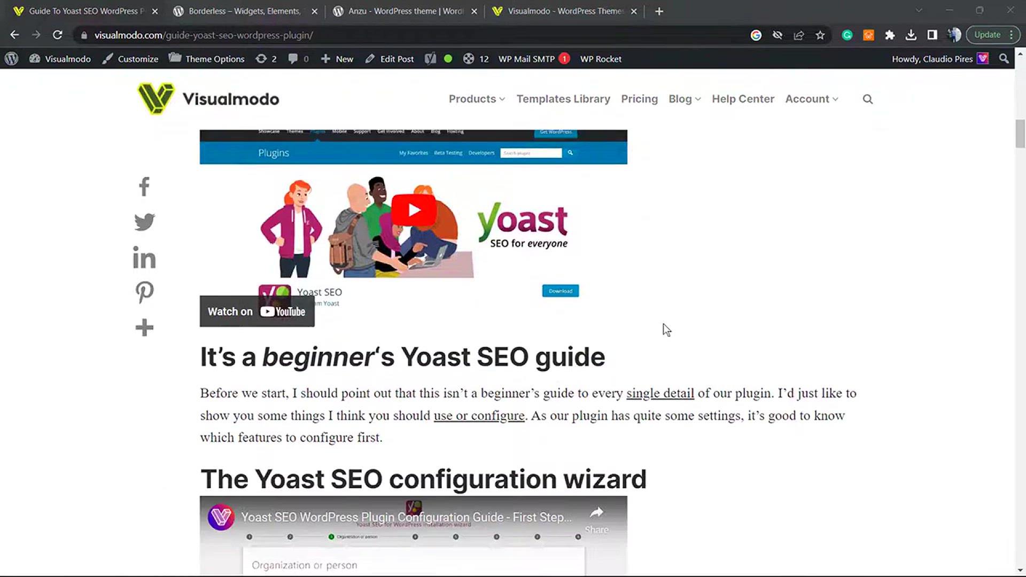Viewport: 1026px width, 577px height.
Task: Add New content from admin bar
Action: point(337,59)
